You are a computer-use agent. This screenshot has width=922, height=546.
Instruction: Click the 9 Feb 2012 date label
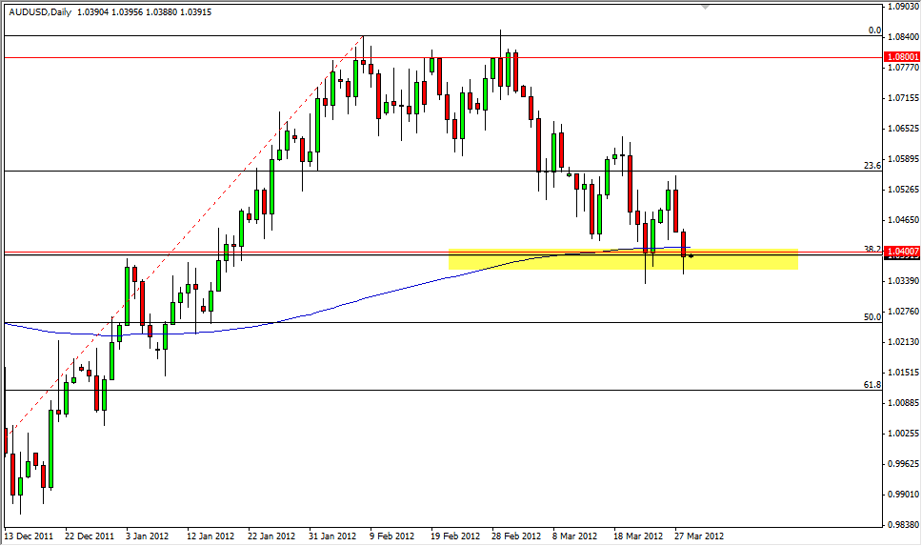[x=391, y=536]
